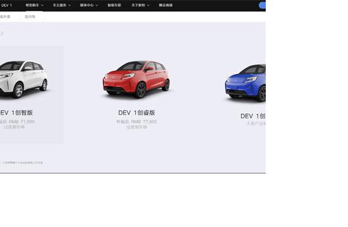This screenshot has width=348, height=227.
Task: Select the white car image
Action: coord(24,79)
